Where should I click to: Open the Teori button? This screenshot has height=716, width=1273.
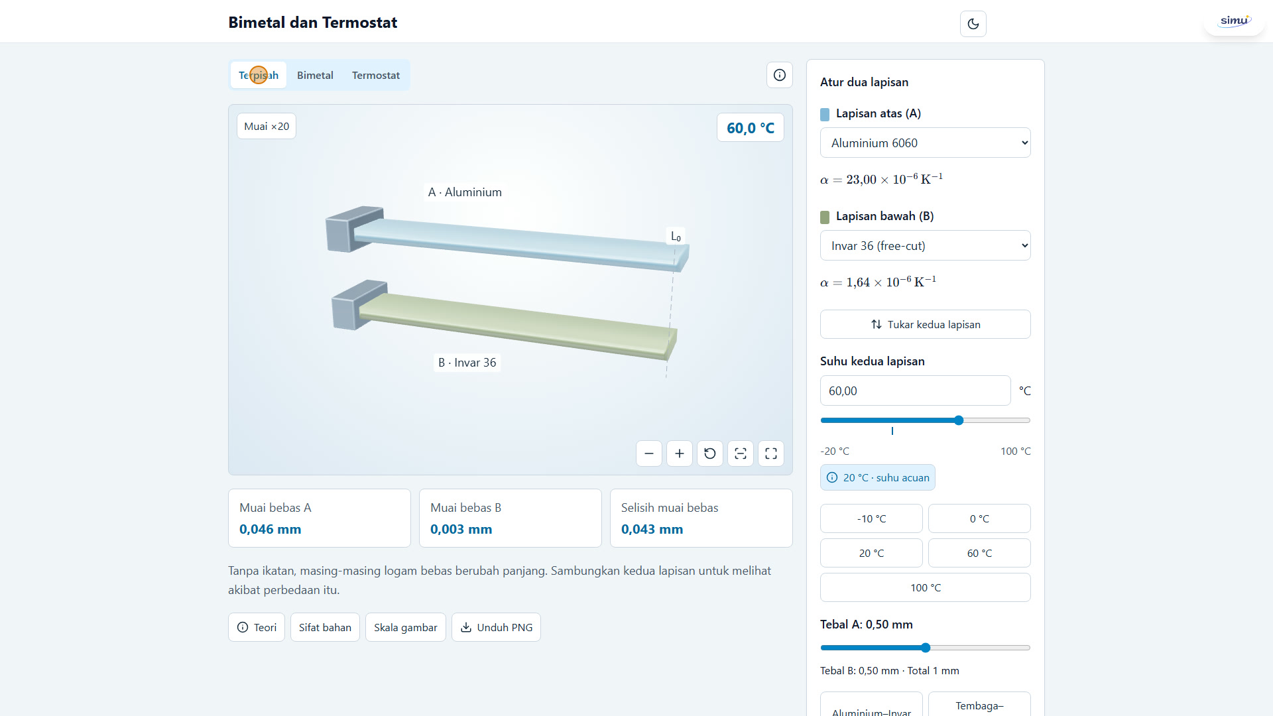click(257, 627)
